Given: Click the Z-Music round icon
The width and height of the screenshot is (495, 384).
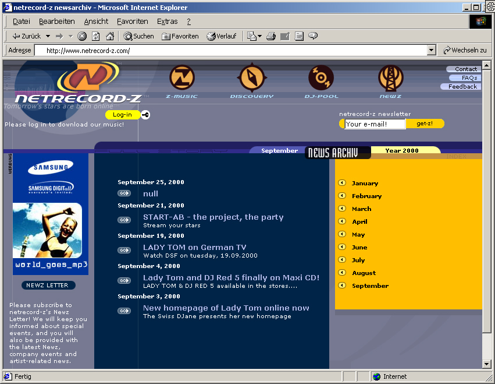Looking at the screenshot, I should click(x=181, y=77).
